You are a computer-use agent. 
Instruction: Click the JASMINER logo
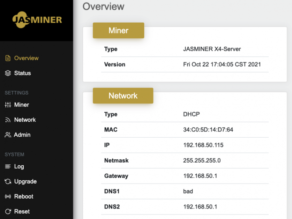click(37, 20)
